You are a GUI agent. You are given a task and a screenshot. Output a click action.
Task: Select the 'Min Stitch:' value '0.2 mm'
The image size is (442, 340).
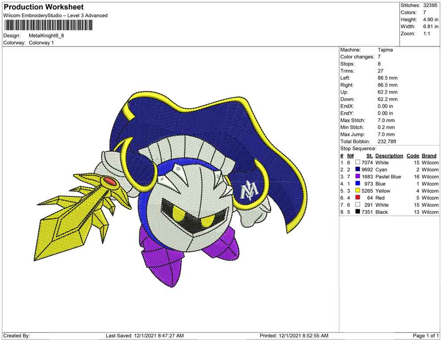[x=386, y=127]
